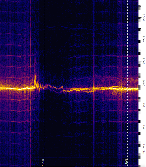Image resolution: width=146 pixels, height=167 pixels.
Task: Click the faint curved trace near 1005 Hz
Action: (69, 27)
